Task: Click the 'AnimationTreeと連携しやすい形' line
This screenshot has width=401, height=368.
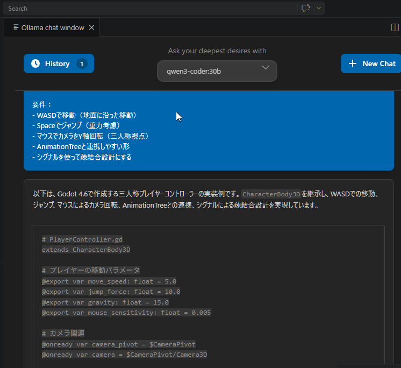Action: (81, 147)
